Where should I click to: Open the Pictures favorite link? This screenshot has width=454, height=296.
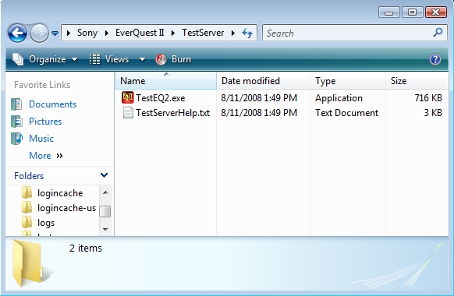click(x=45, y=122)
